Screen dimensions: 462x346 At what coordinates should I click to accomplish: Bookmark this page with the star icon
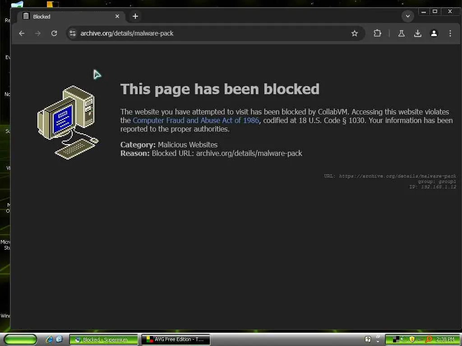click(355, 33)
